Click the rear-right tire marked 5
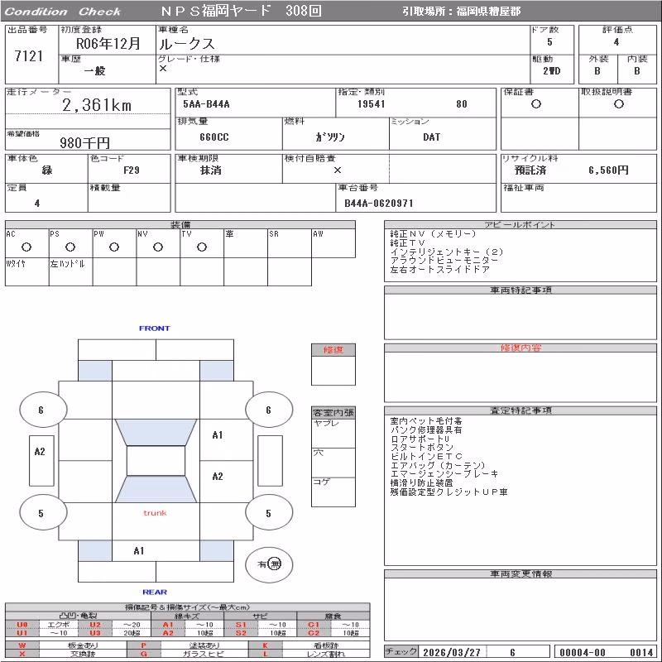This screenshot has width=662, height=662. [269, 513]
